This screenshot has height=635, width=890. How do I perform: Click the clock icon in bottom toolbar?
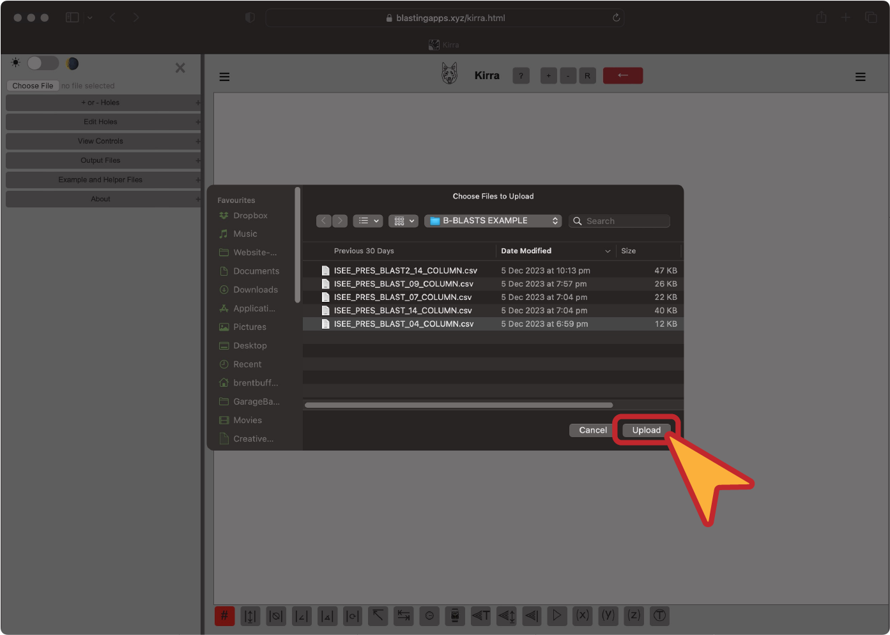pos(429,616)
